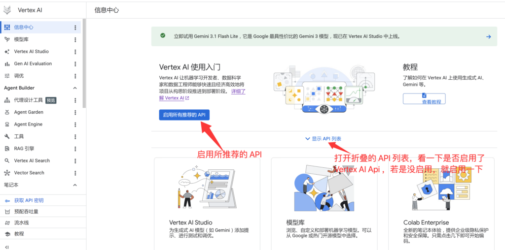Click the Vertex AI Studio sparkle icon
This screenshot has width=505, height=250.
7,52
